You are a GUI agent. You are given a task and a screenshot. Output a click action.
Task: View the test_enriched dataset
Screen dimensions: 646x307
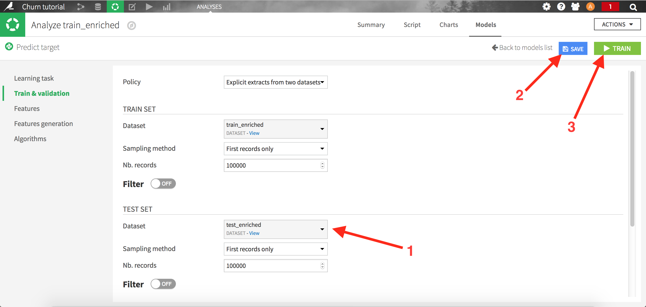(254, 233)
